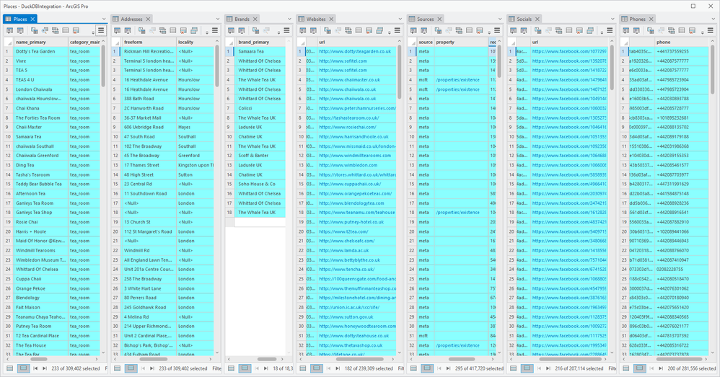Click Calculate Field icon in Places table
720x377 pixels.
pos(20,30)
